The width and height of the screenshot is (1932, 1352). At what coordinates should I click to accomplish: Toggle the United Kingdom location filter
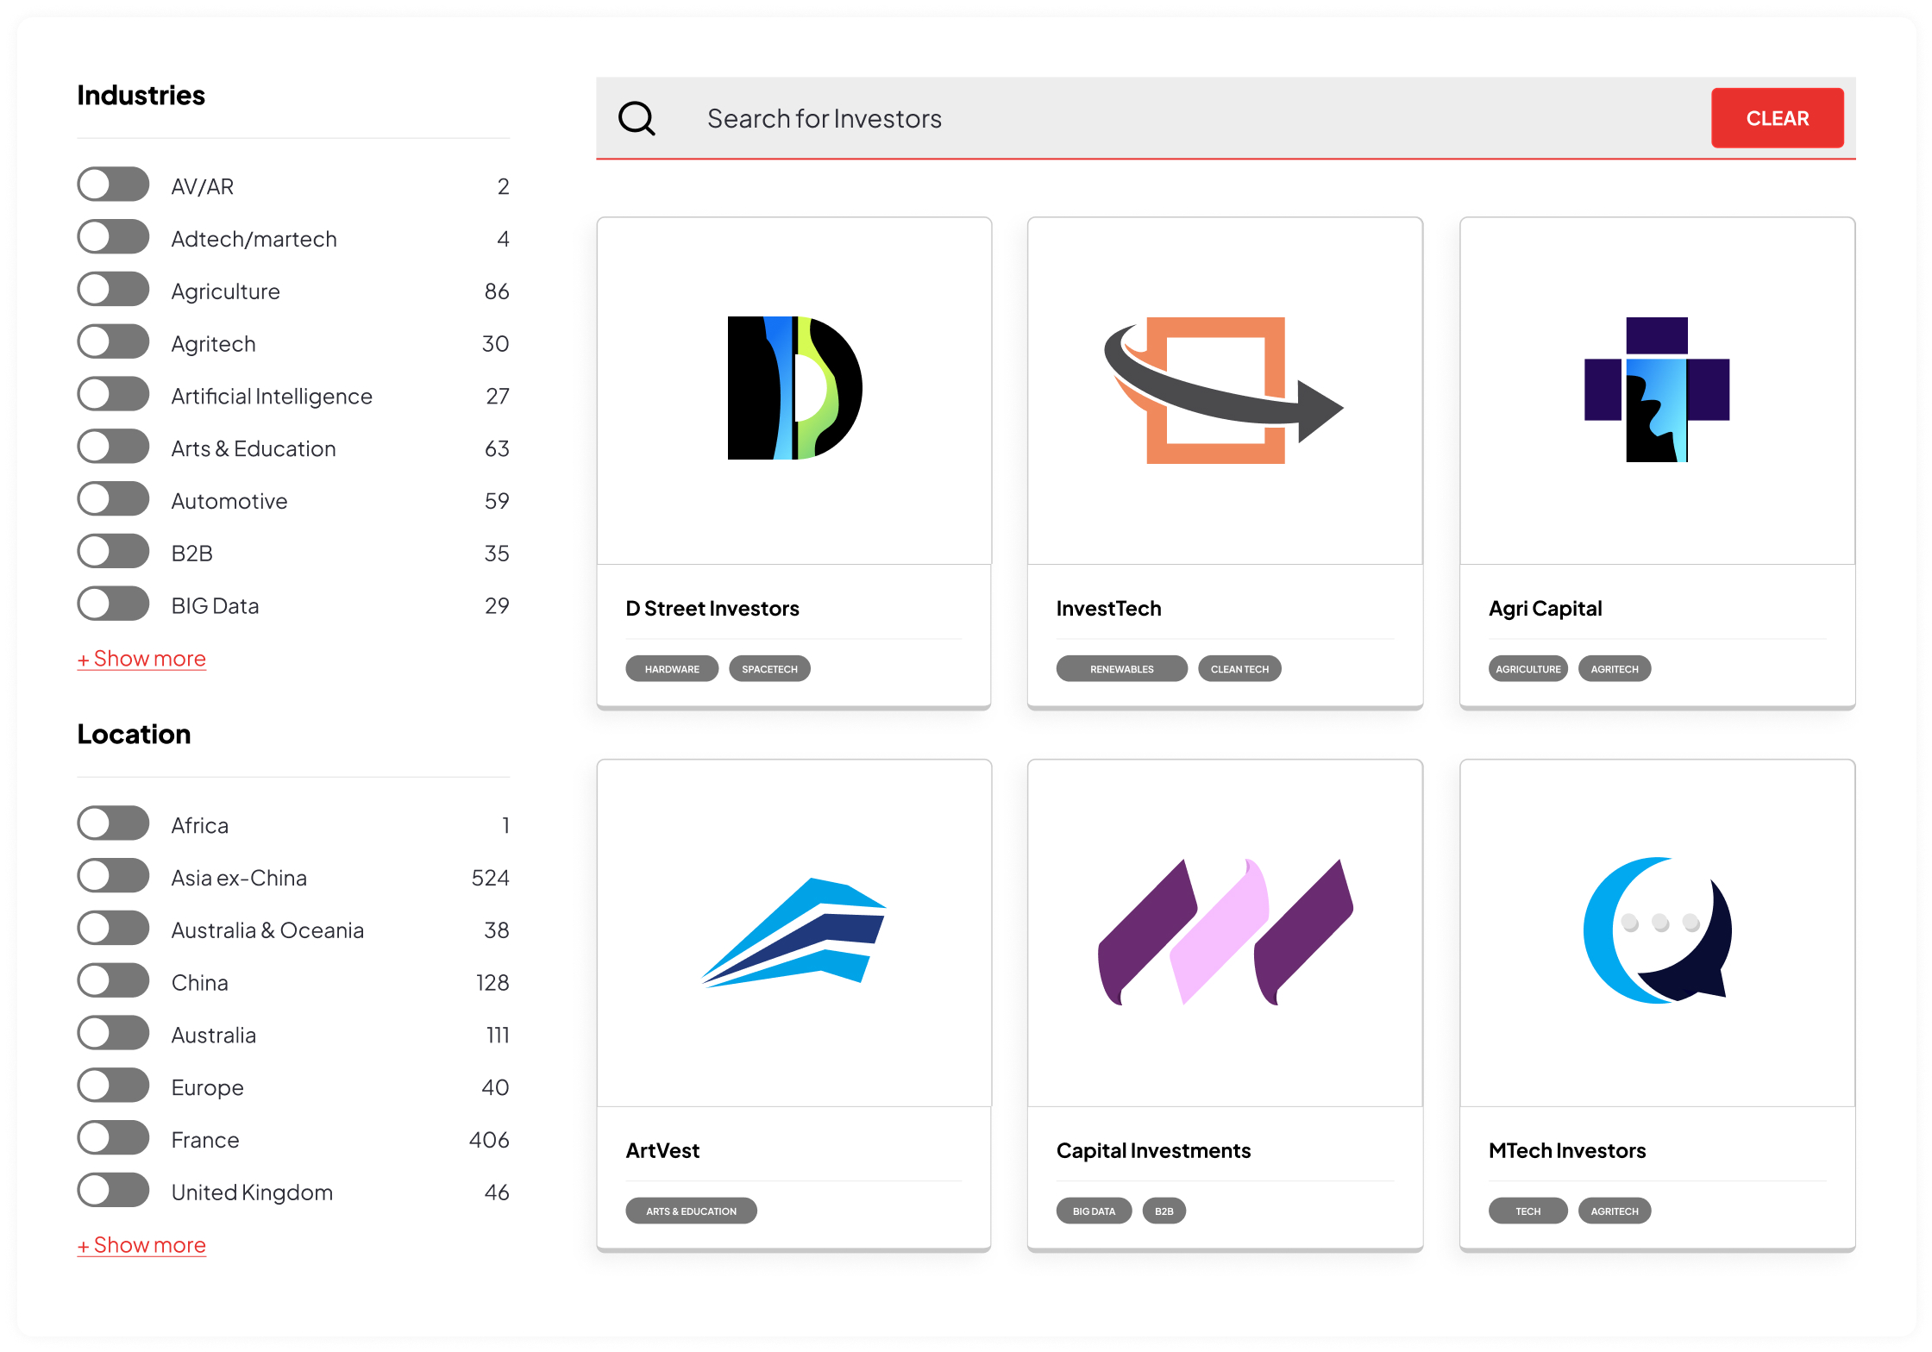coord(113,1191)
